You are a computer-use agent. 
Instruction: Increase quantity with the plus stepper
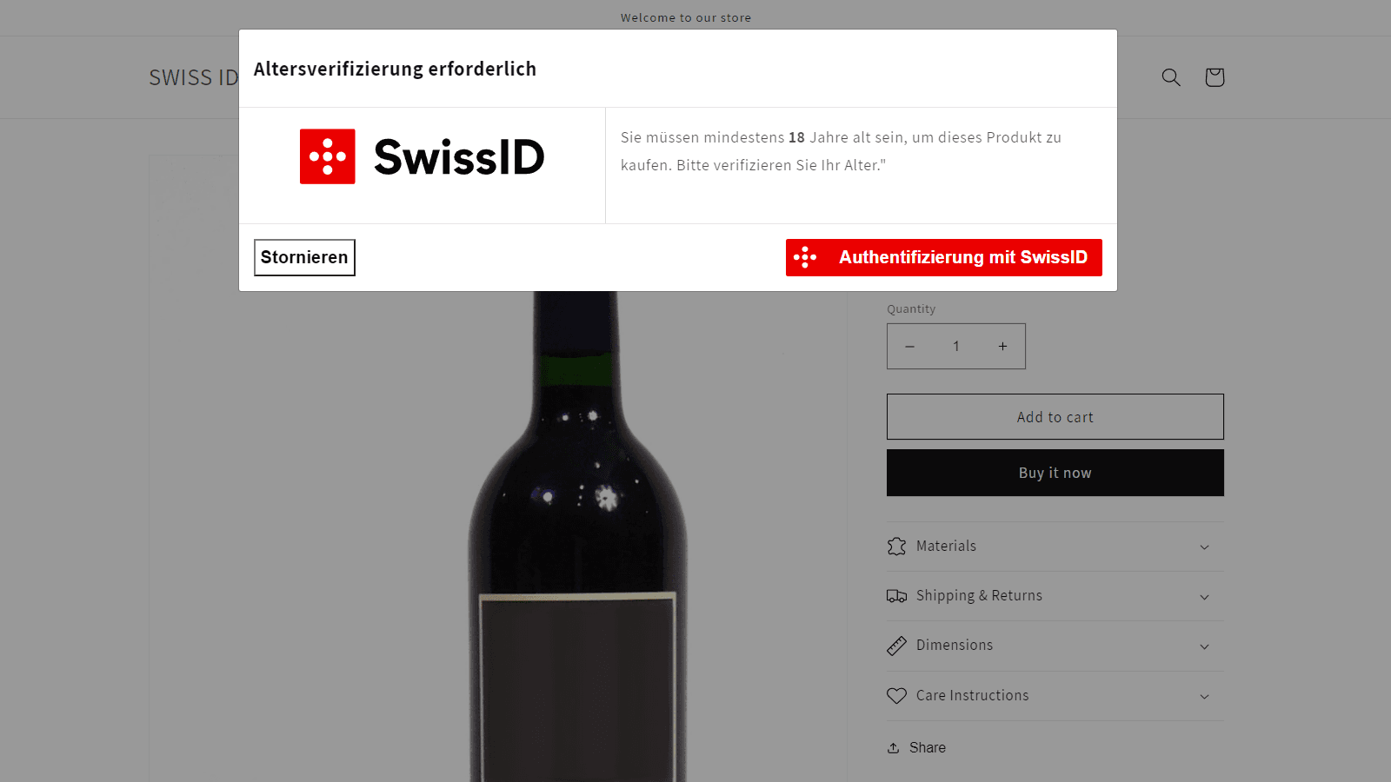1002,346
